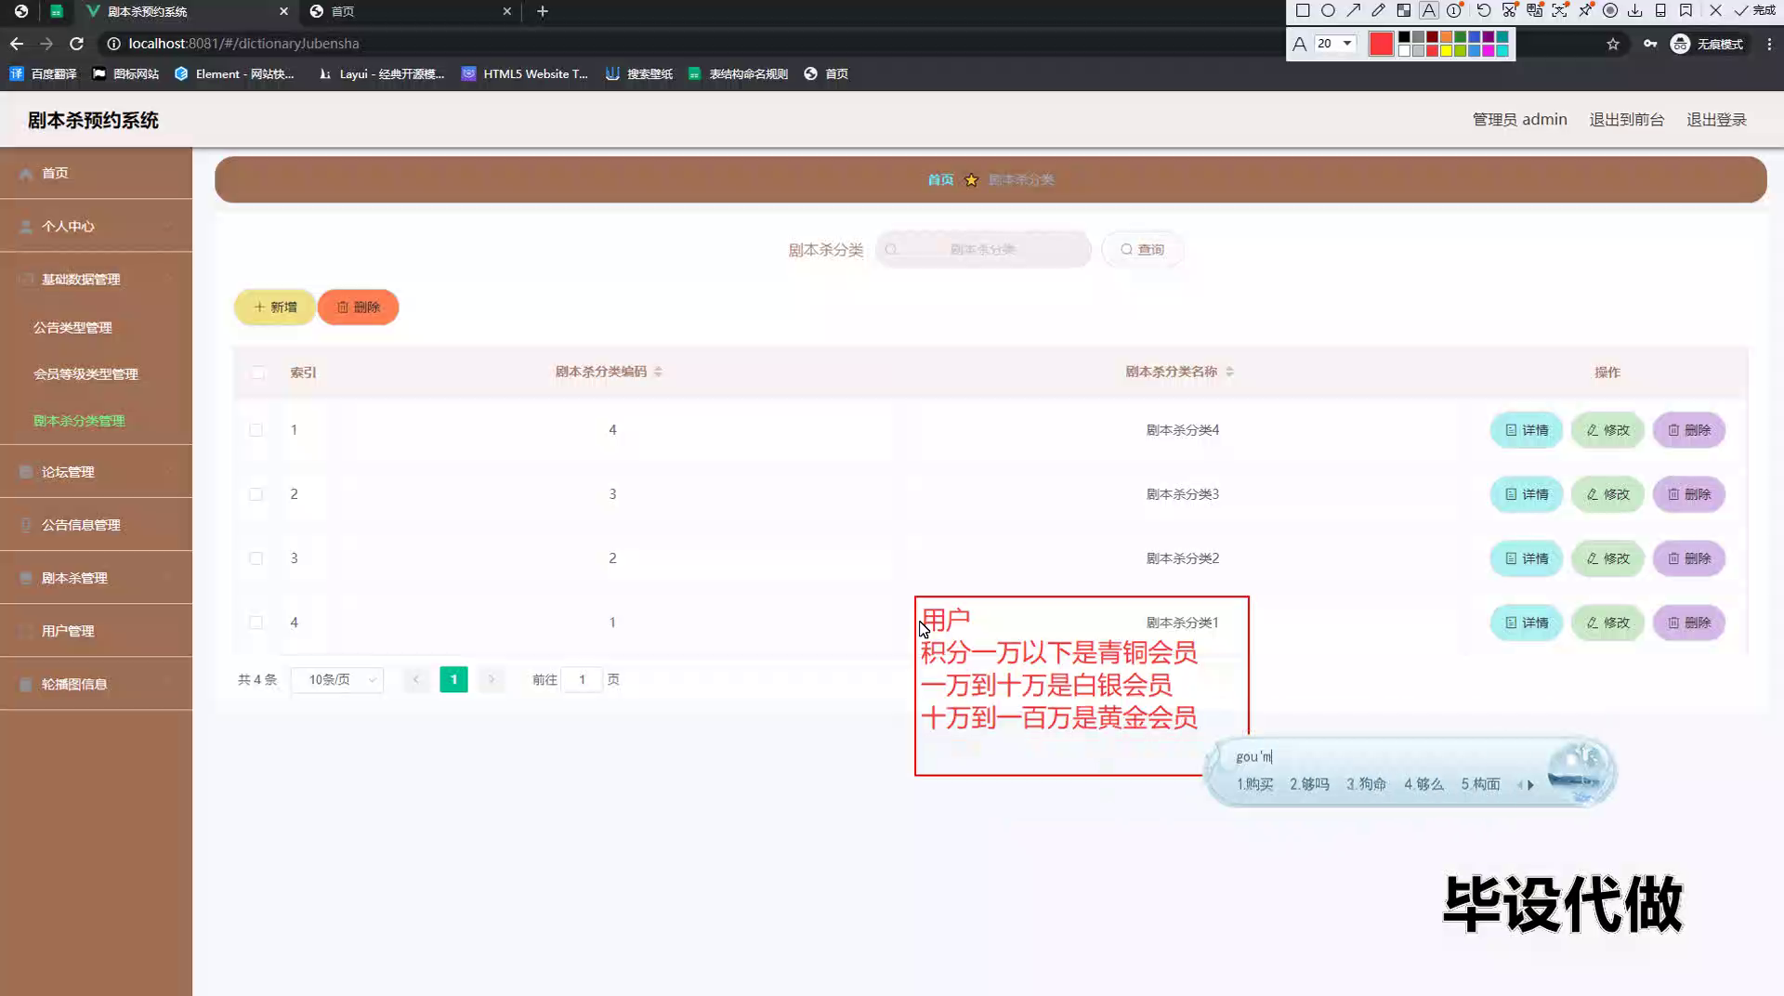This screenshot has height=996, width=1784.
Task: Expand the 个人中心 sidebar menu
Action: pyautogui.click(x=97, y=226)
